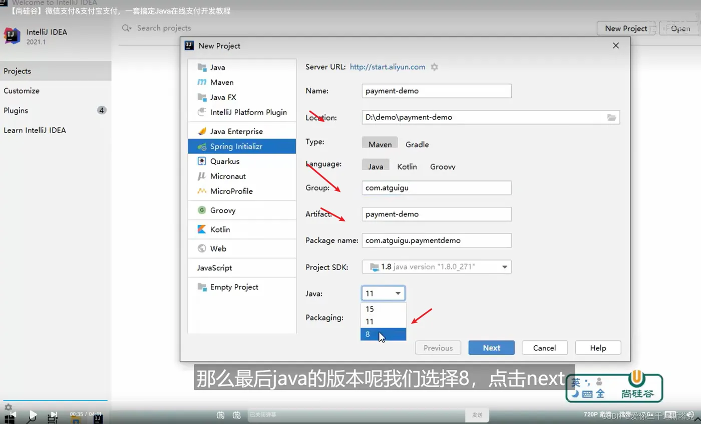Pick the Micronaut mu icon
Screen dimensions: 701x424
202,176
